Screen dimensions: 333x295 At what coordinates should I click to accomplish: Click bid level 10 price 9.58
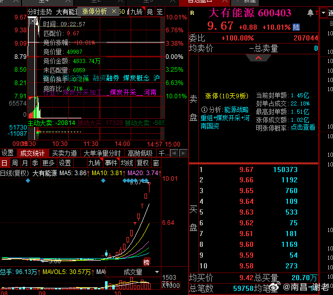pos(246,266)
